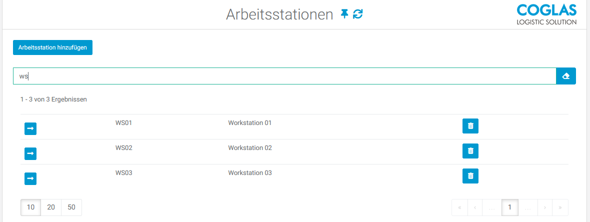
Task: Go to the first page of results
Action: [459, 207]
